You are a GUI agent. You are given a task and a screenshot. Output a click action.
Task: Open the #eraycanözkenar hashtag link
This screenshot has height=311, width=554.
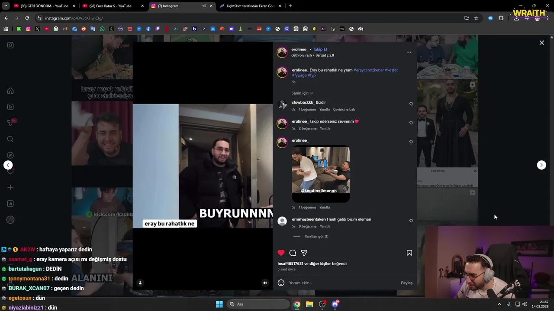369,70
